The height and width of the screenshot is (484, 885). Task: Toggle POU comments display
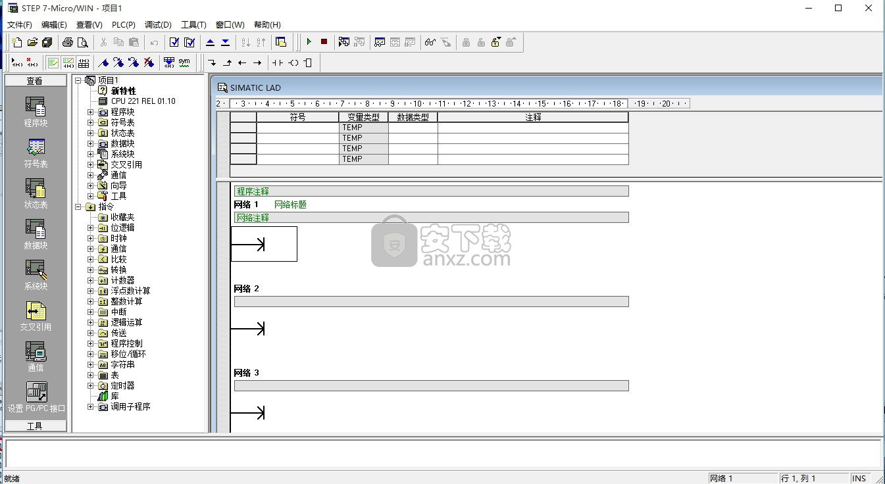pos(53,62)
